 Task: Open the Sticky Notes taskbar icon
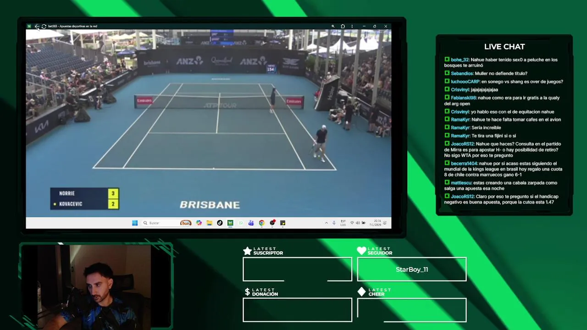[283, 223]
